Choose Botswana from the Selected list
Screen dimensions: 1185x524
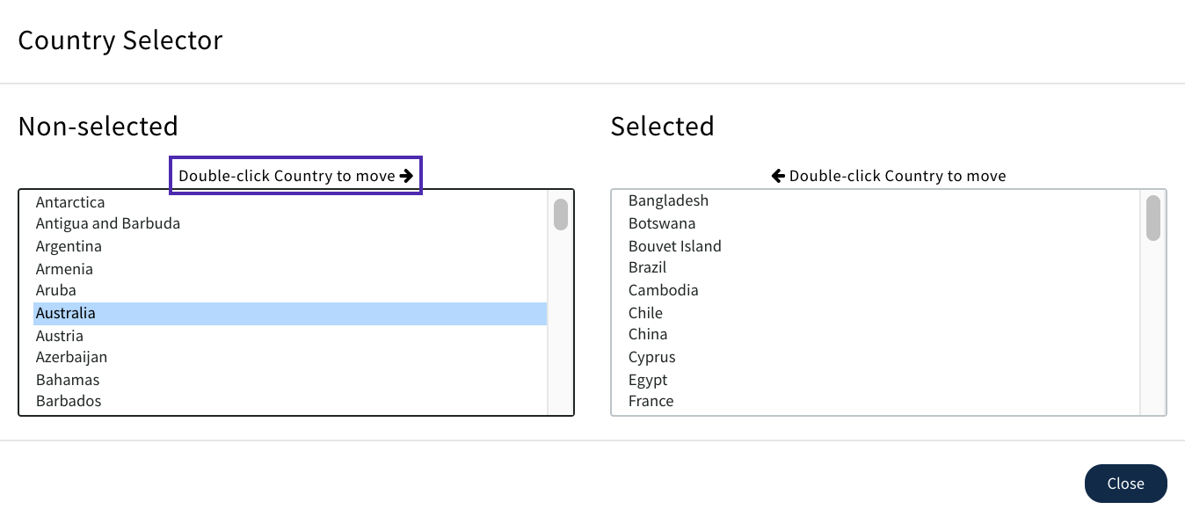point(662,223)
